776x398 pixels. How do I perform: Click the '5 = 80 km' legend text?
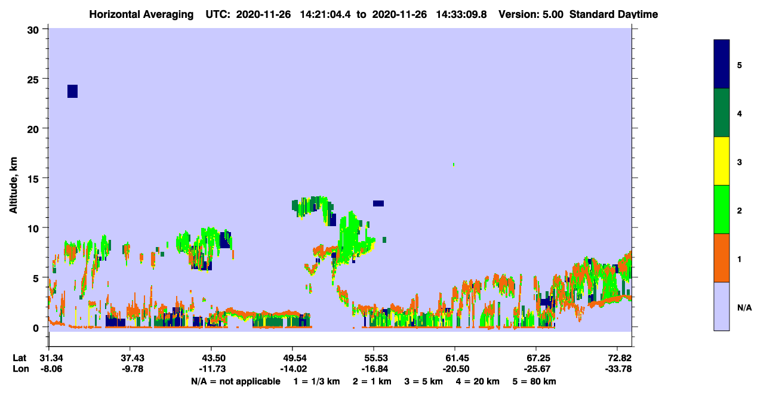(x=534, y=381)
